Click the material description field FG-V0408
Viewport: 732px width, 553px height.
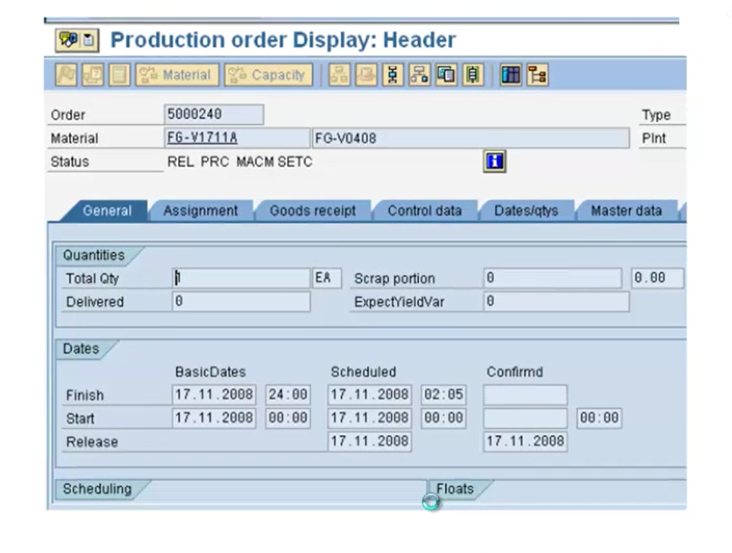(470, 138)
